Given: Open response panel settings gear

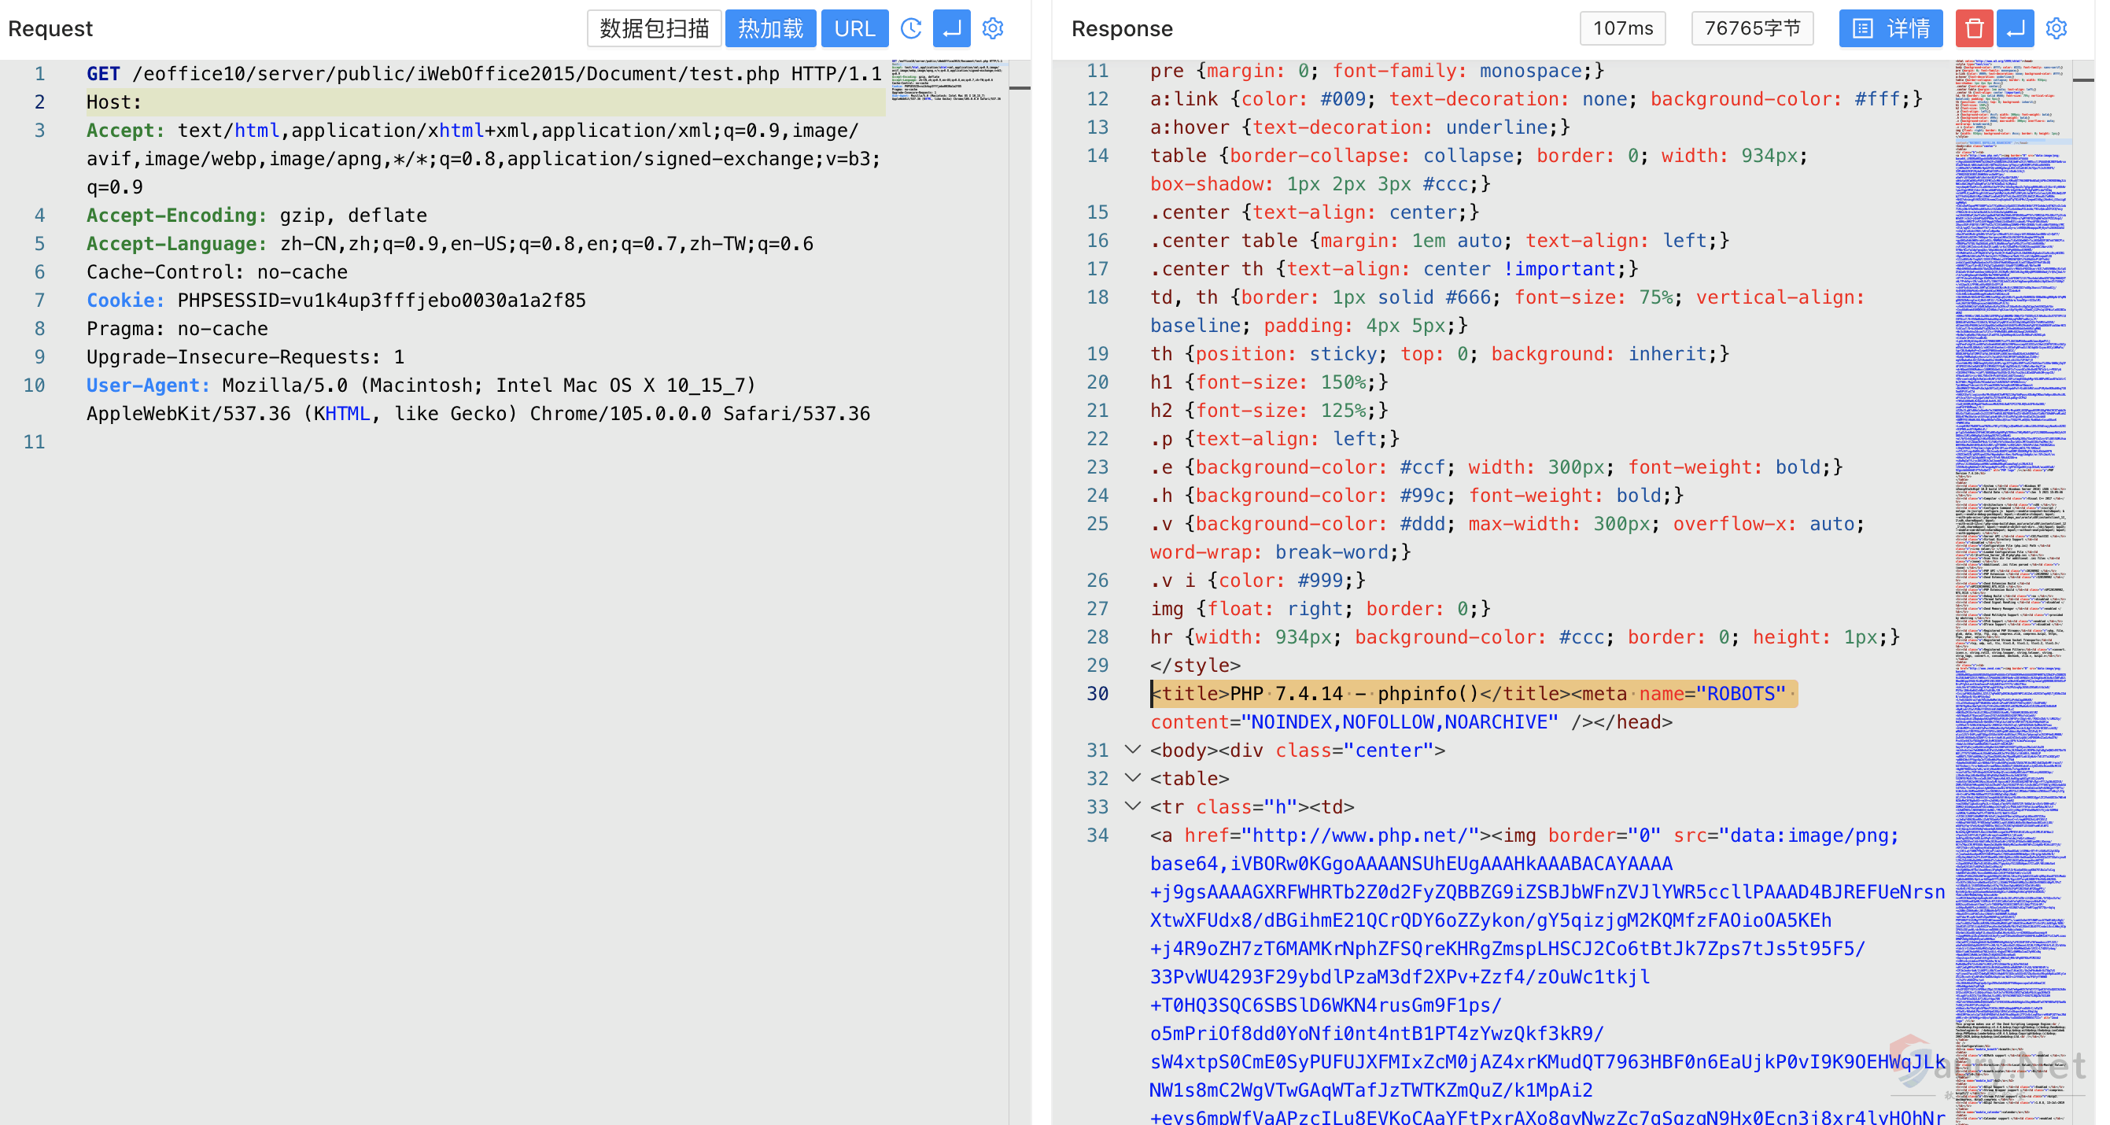Looking at the screenshot, I should [2057, 28].
